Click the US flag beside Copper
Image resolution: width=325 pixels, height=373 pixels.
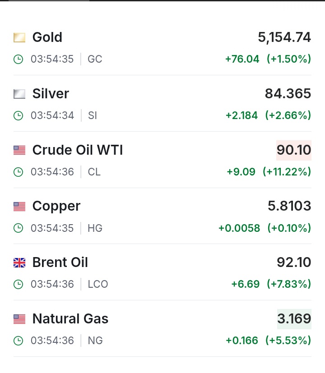[19, 207]
